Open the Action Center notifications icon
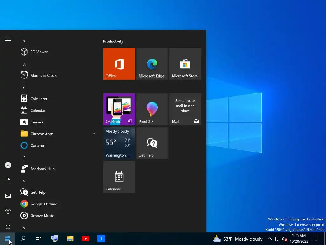 [315, 239]
